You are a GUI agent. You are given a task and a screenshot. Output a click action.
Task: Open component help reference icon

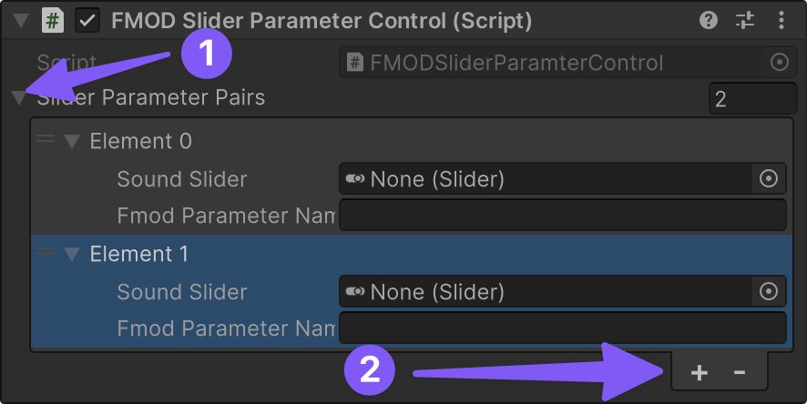coord(708,20)
